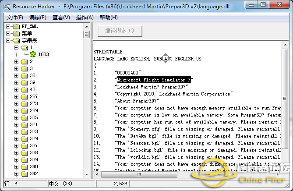This screenshot has width=293, height=191.
Task: Click the folder icon for 339
Action: (x=25, y=159)
